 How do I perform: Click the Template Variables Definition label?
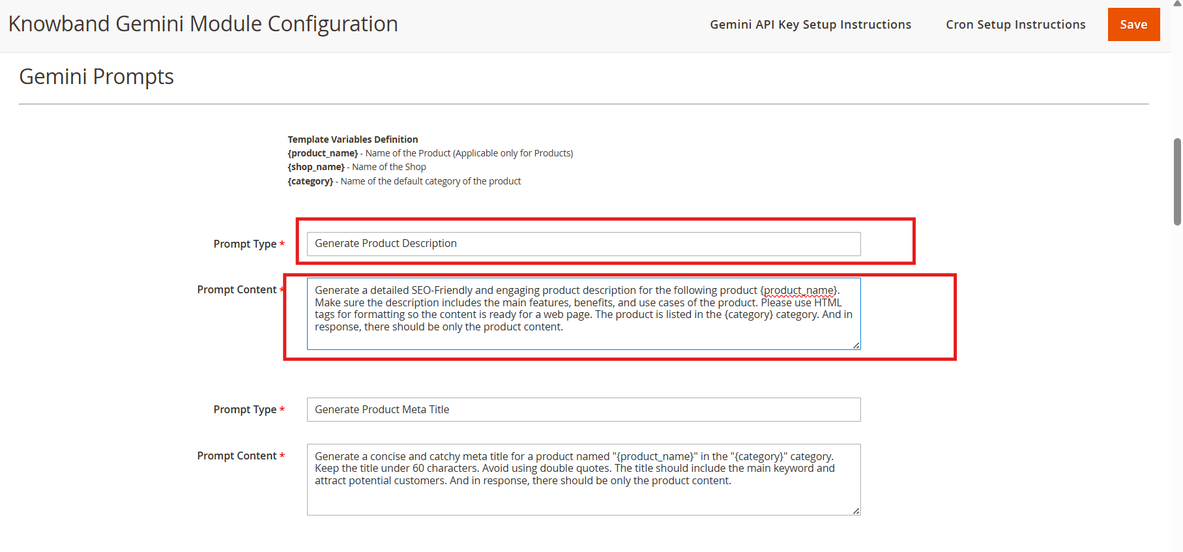(x=353, y=139)
